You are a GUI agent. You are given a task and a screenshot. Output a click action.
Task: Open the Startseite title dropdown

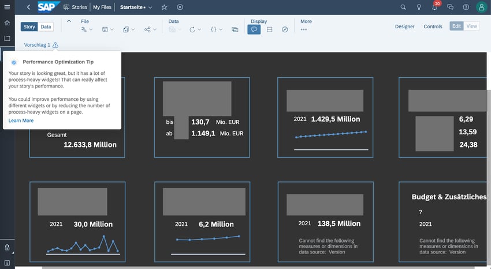pyautogui.click(x=150, y=7)
